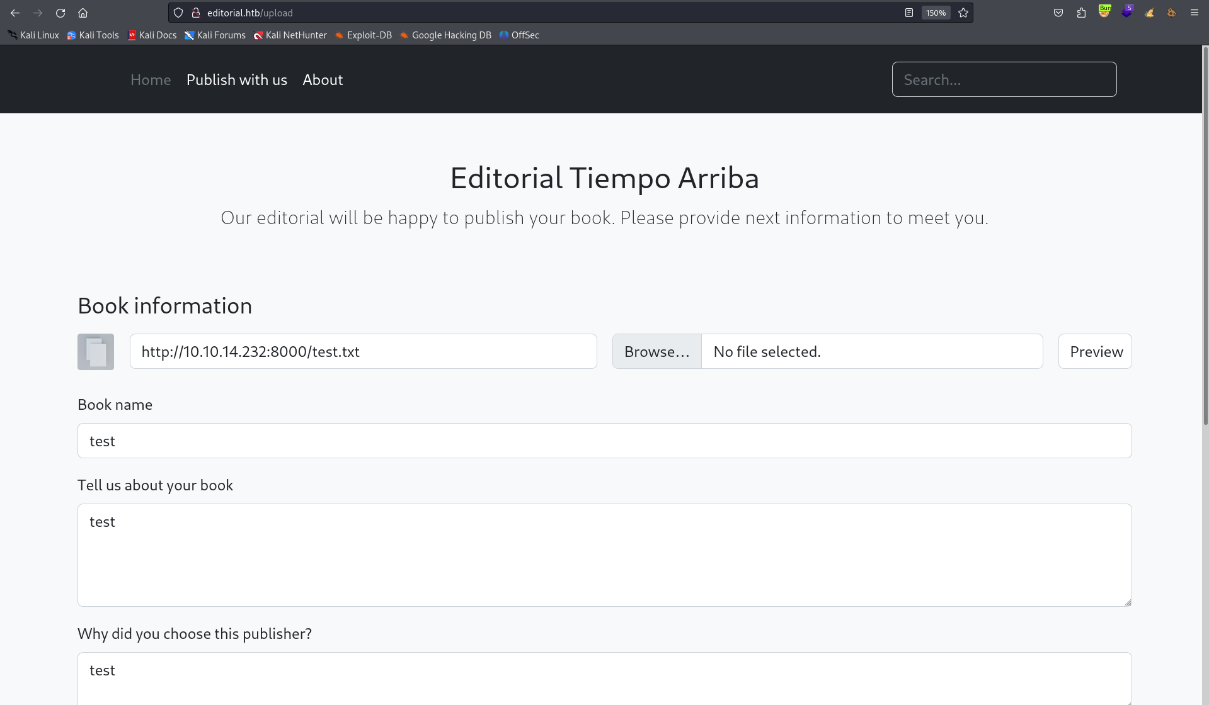Screen dimensions: 1209x705
Task: Focus the Search... box in the navbar
Action: [x=1004, y=79]
